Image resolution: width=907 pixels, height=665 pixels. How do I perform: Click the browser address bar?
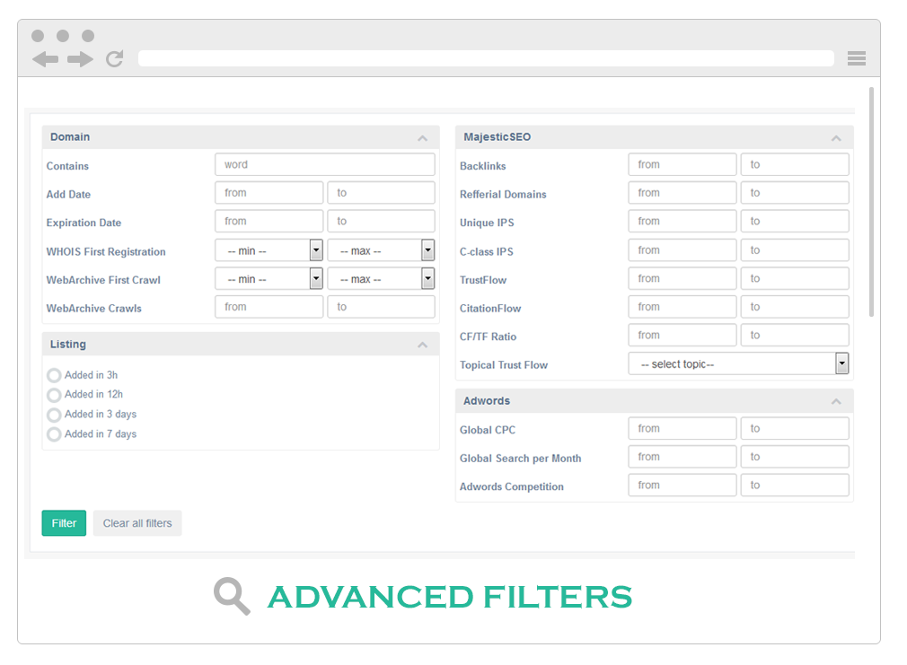[486, 58]
